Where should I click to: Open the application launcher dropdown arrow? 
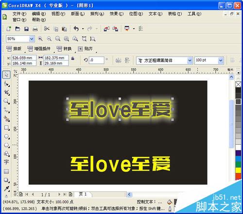134,29
